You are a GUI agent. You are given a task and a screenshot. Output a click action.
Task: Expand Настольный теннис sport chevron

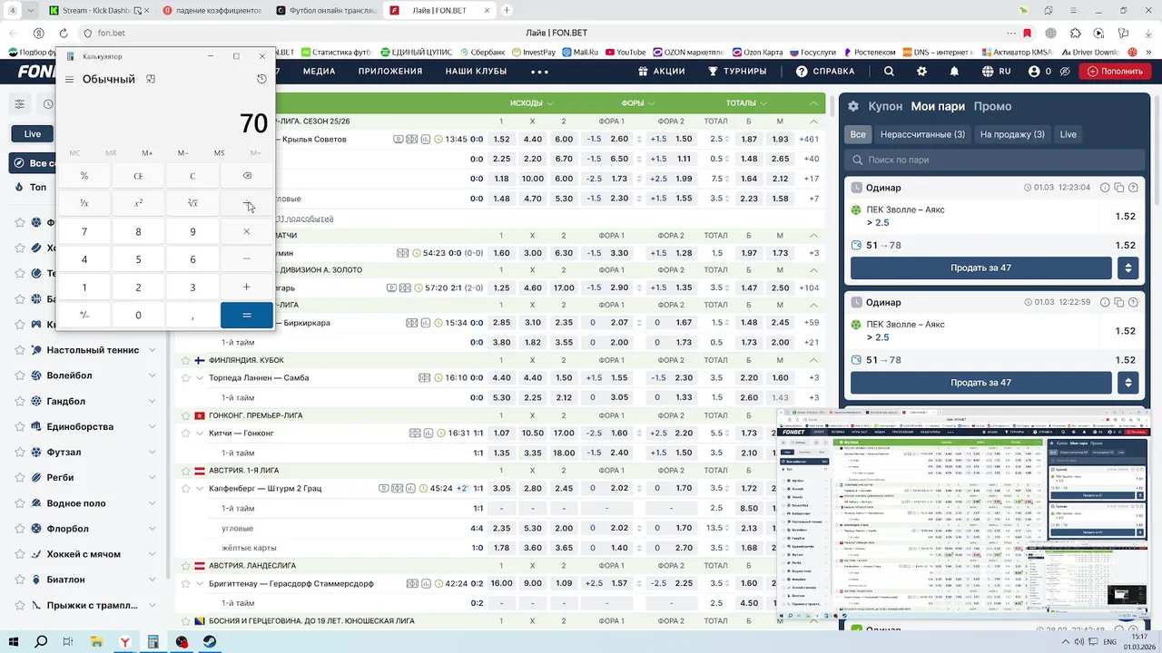[153, 350]
